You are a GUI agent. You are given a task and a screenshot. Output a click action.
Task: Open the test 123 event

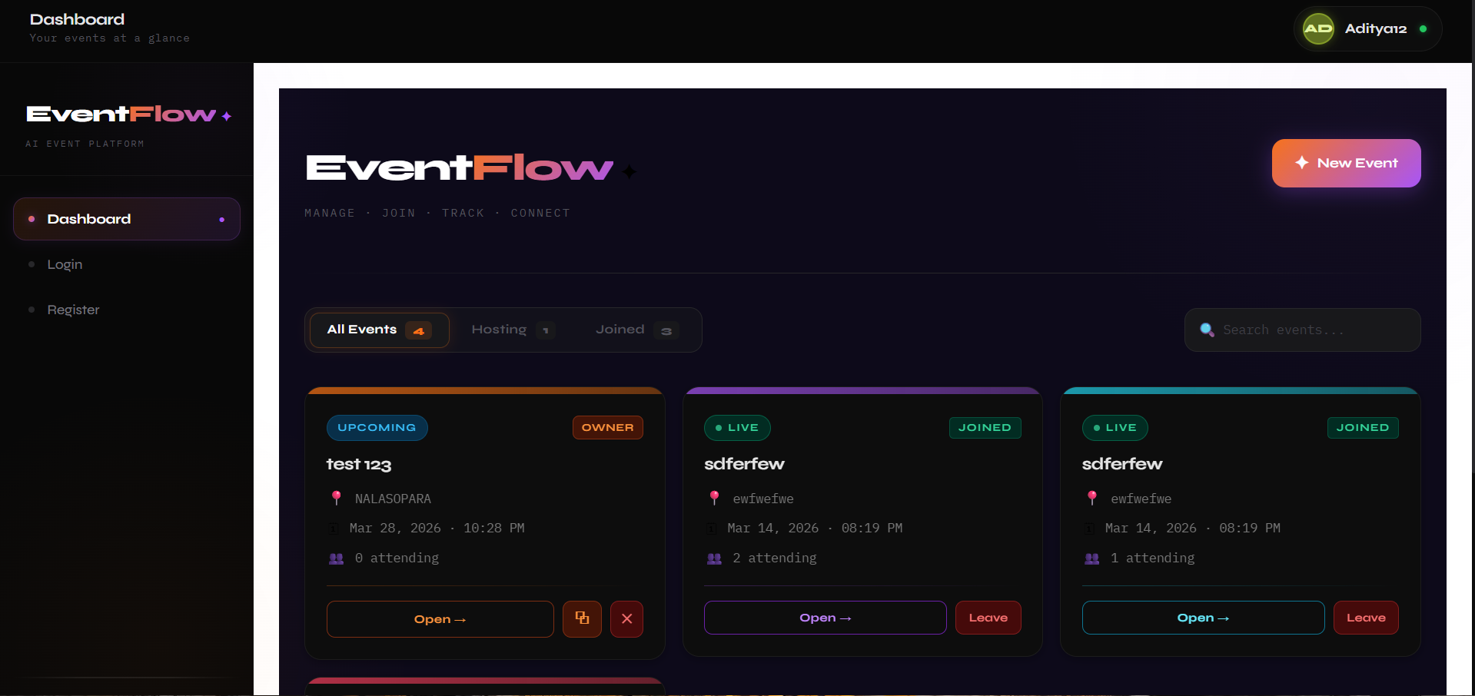[x=440, y=619]
